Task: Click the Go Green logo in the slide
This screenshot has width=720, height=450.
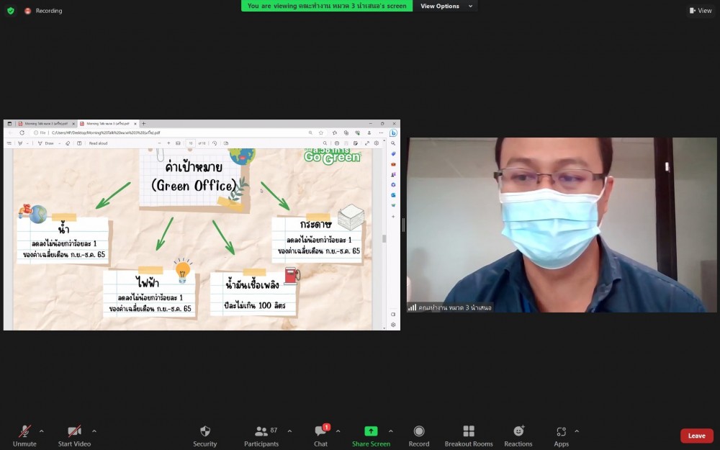Action: coord(333,156)
